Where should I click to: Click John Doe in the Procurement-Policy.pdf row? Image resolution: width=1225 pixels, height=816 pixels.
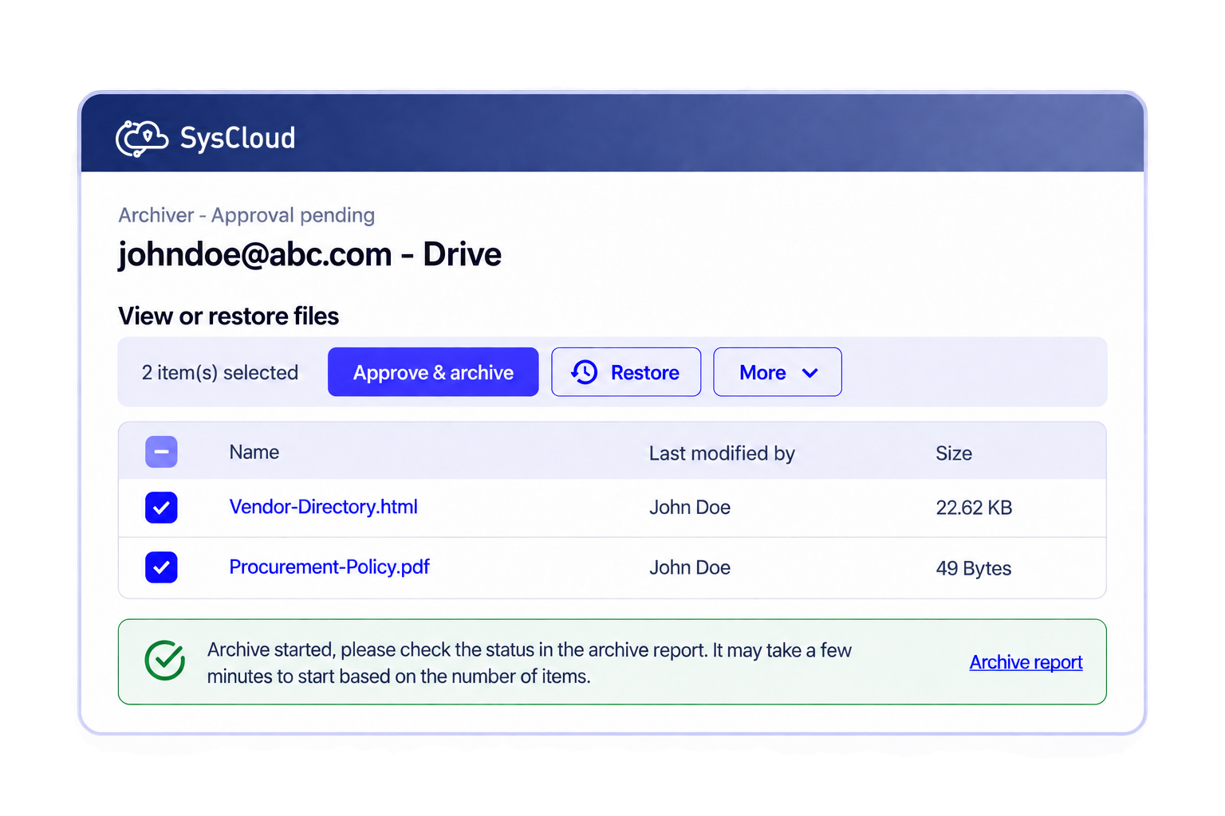(x=690, y=567)
